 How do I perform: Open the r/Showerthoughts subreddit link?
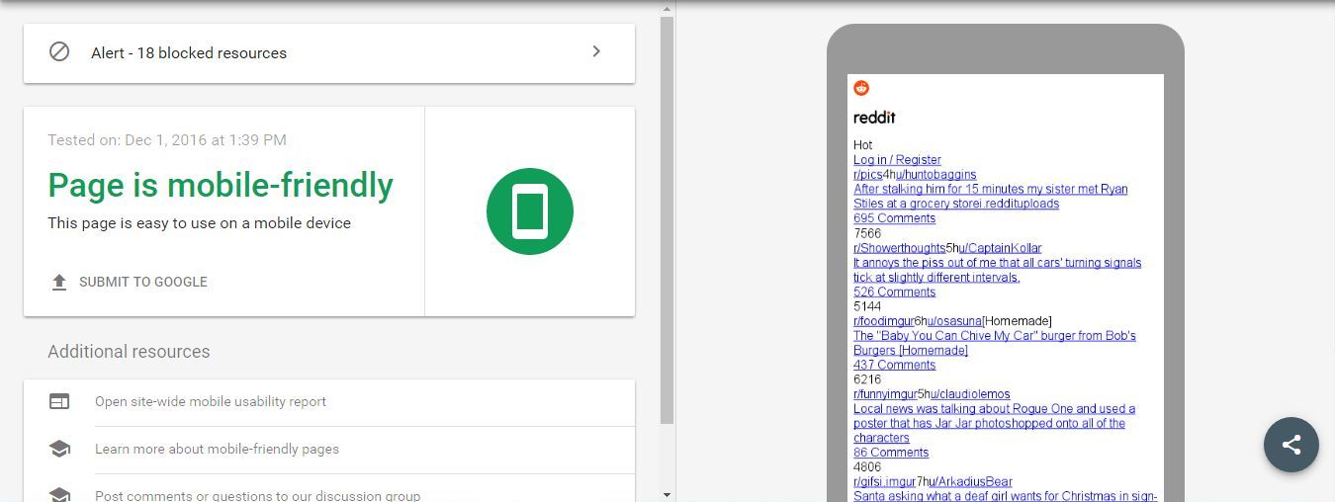click(899, 248)
